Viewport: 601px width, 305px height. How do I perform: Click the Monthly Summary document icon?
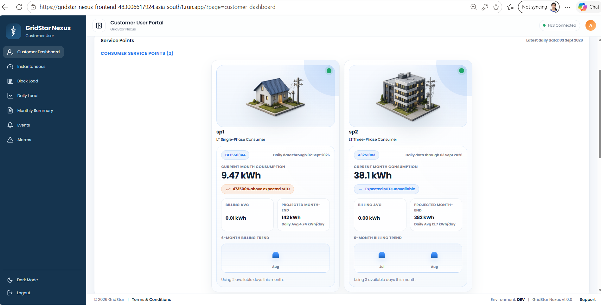click(x=10, y=111)
